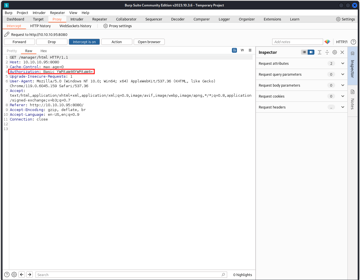Open Inspector settings gear
This screenshot has height=280, width=360.
point(335,52)
